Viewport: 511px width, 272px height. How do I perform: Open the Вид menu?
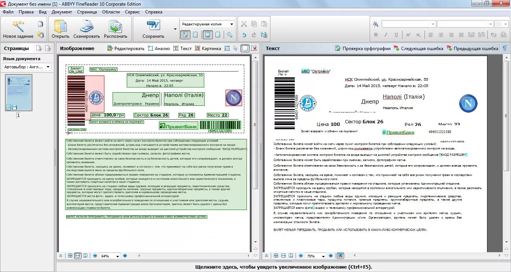pos(43,12)
